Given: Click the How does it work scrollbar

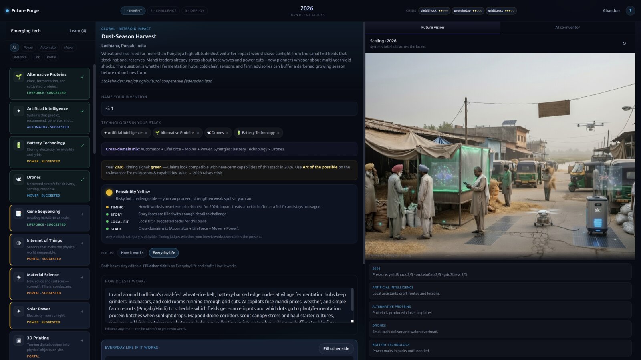Looking at the screenshot, I should [352, 299].
